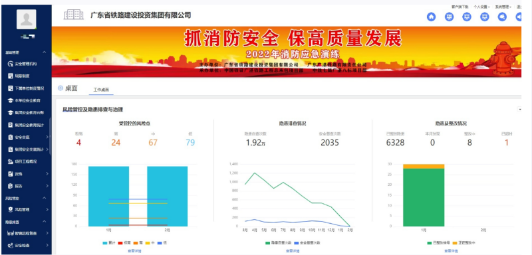Expand the 安全交底 sidebar submenu
Image resolution: width=532 pixels, height=255 pixels.
coord(26,137)
